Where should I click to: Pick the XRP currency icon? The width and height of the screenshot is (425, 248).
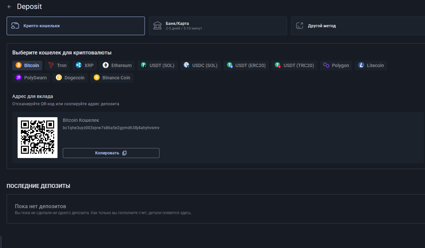point(79,65)
